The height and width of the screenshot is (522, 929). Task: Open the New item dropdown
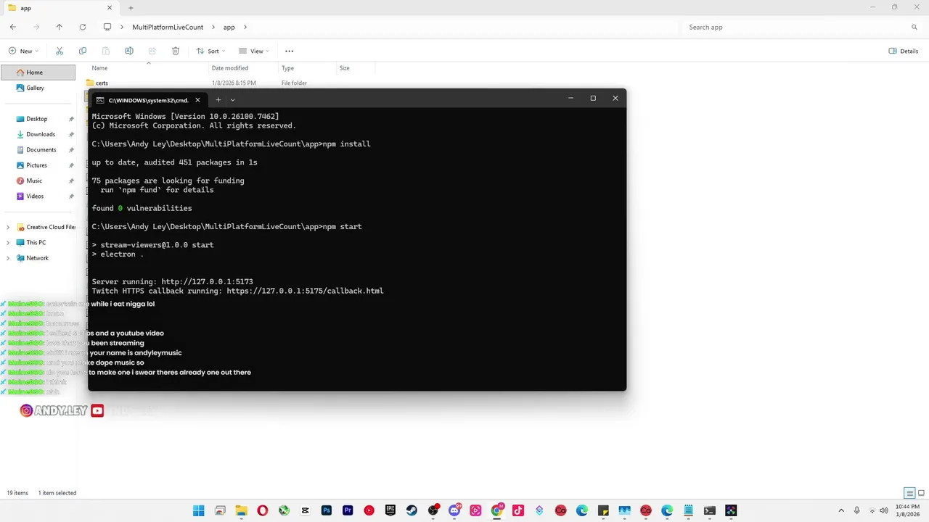click(24, 51)
